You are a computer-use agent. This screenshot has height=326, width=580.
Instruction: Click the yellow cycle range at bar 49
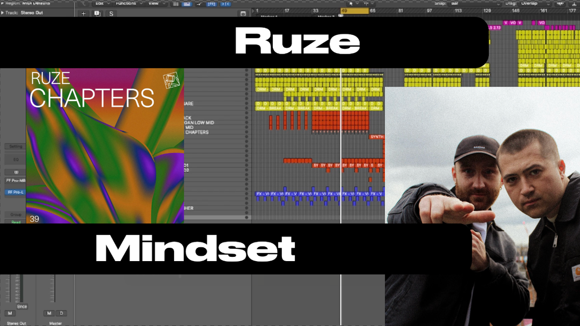[354, 11]
